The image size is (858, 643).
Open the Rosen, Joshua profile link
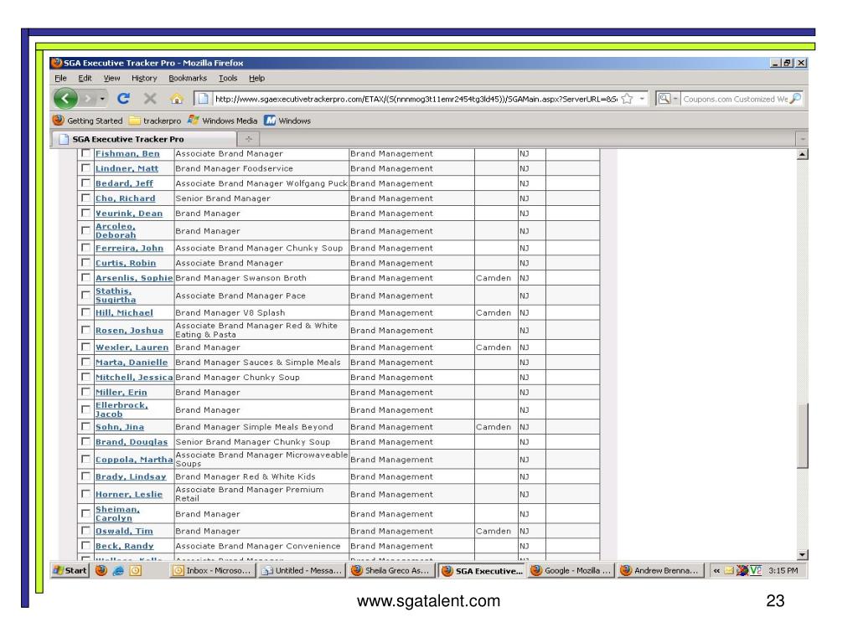tap(129, 330)
